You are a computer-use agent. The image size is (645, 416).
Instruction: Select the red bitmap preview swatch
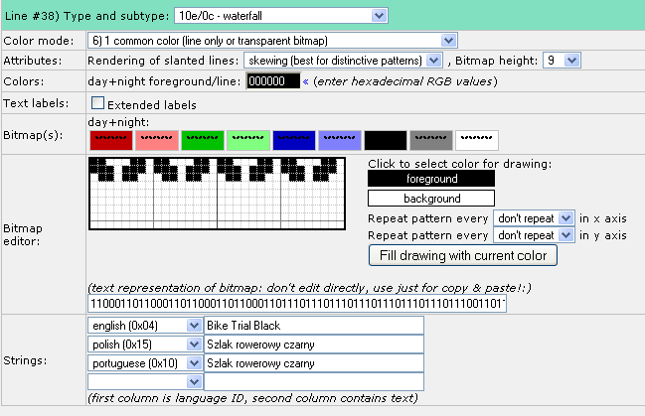click(110, 140)
